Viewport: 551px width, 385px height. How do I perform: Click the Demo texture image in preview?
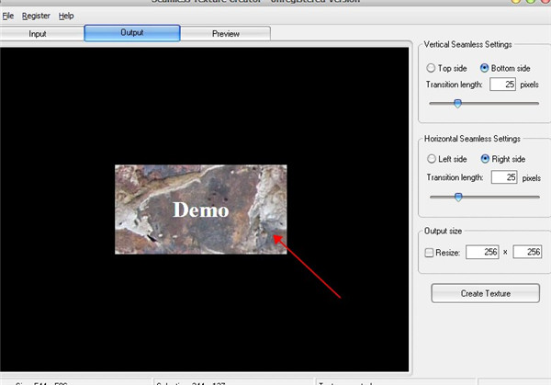coord(200,209)
